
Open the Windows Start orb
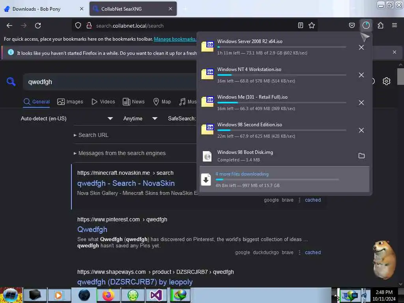pos(11,295)
